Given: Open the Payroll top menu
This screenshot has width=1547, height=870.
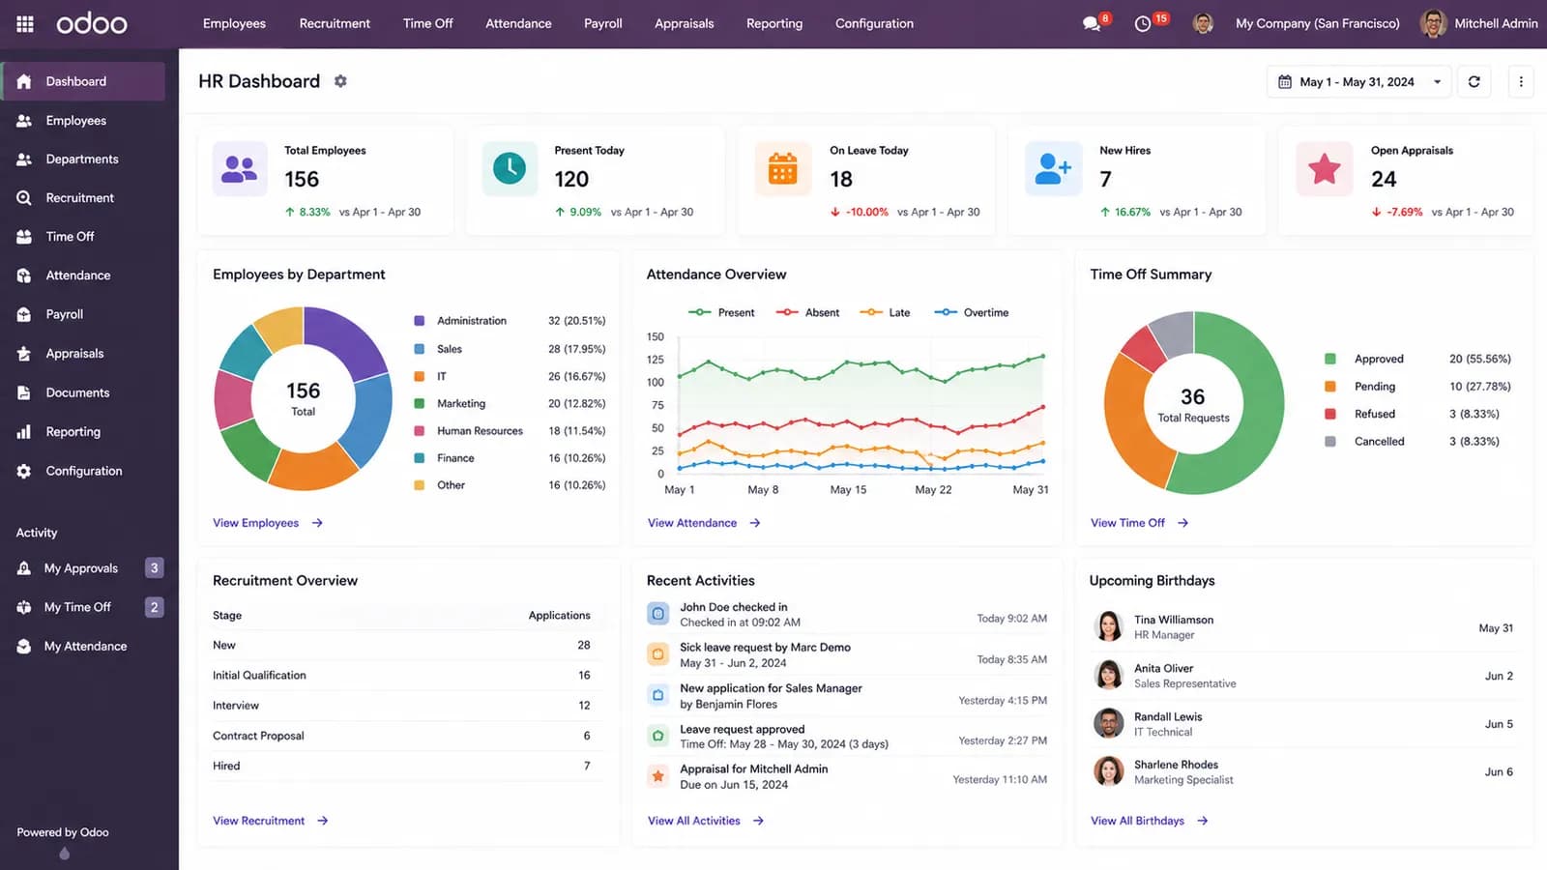Looking at the screenshot, I should tap(603, 24).
